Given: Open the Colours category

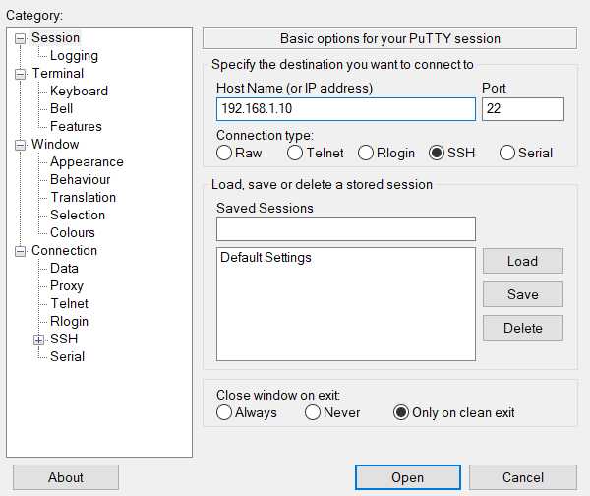Looking at the screenshot, I should 72,233.
